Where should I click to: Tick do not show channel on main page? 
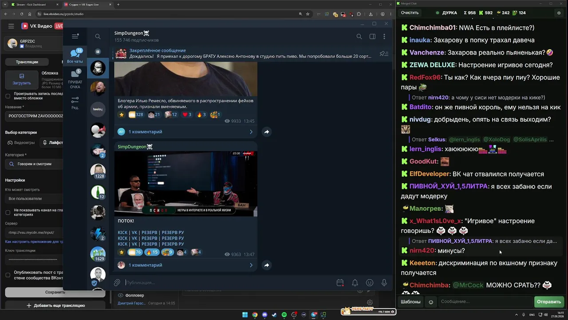[x=8, y=212]
